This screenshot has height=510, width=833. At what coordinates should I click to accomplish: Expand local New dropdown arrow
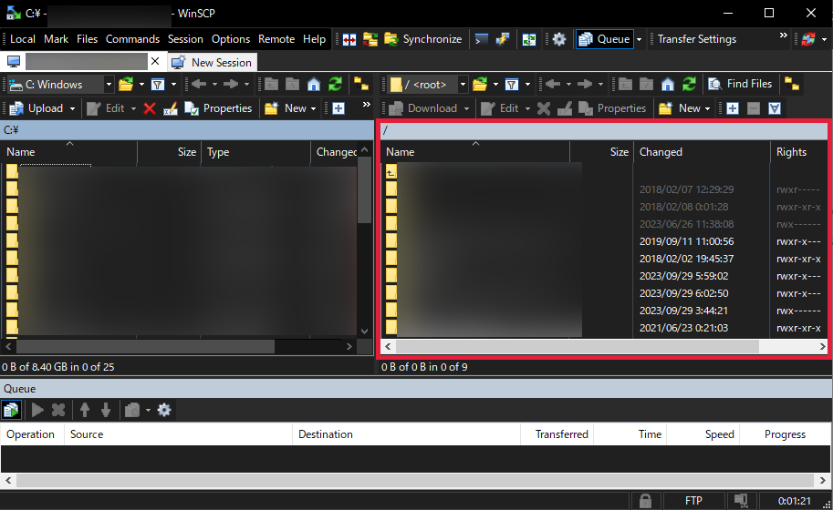pyautogui.click(x=314, y=108)
